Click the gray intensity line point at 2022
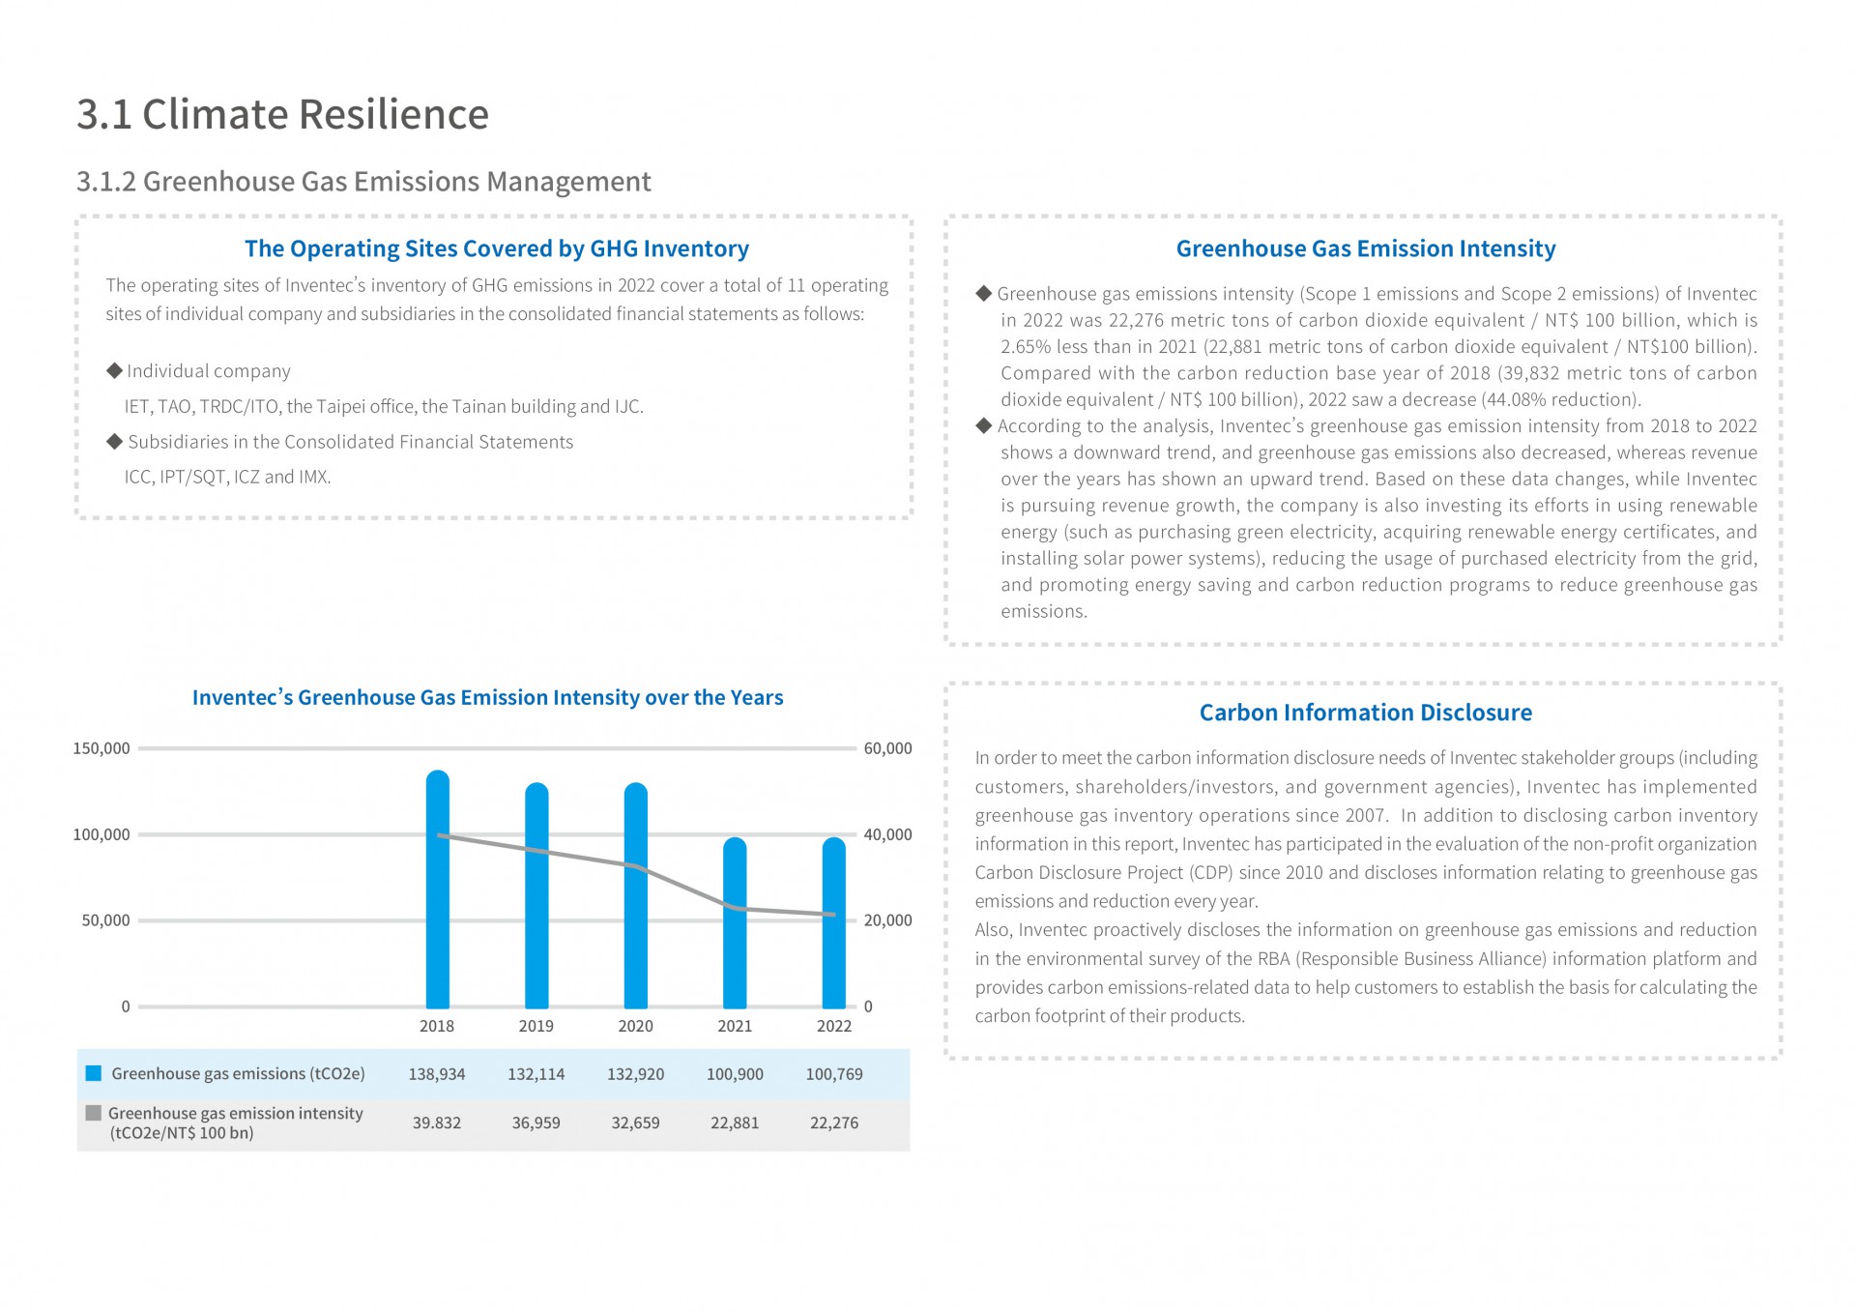 click(834, 915)
